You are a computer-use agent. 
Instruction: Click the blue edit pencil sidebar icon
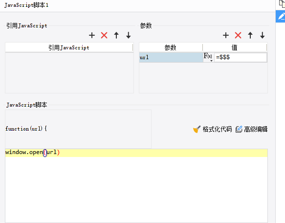(x=281, y=16)
